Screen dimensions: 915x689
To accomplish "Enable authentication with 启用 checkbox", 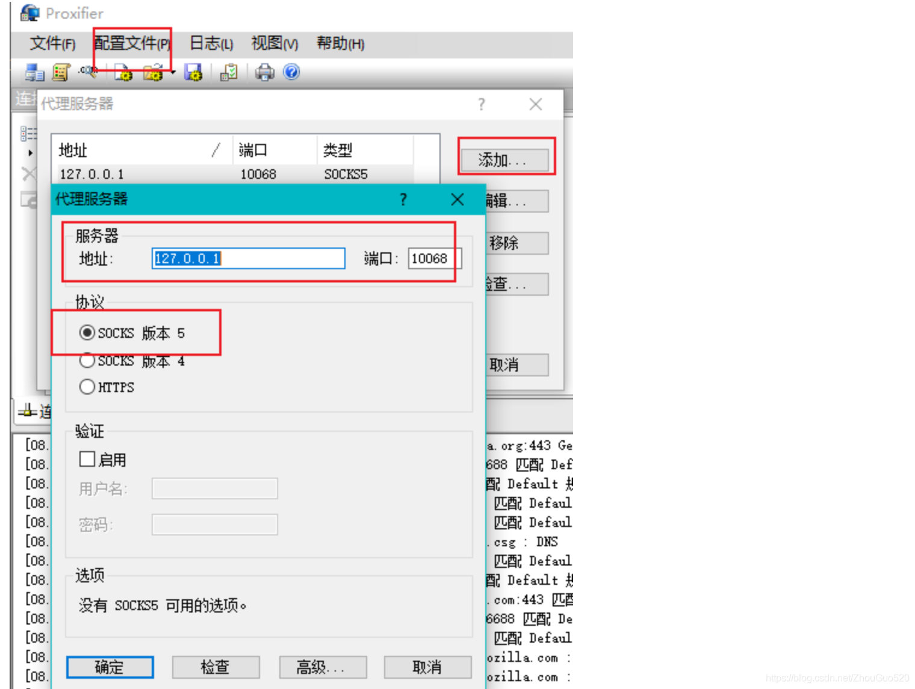I will 87,460.
